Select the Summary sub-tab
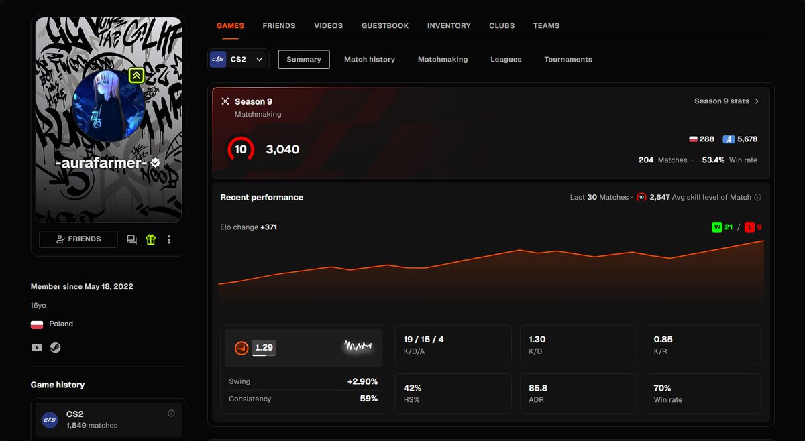The height and width of the screenshot is (441, 805). [304, 59]
